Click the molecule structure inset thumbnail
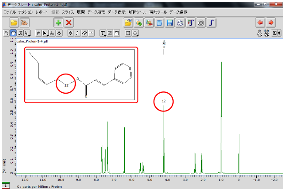Viewport: 286px width, 191px height. pyautogui.click(x=80, y=74)
